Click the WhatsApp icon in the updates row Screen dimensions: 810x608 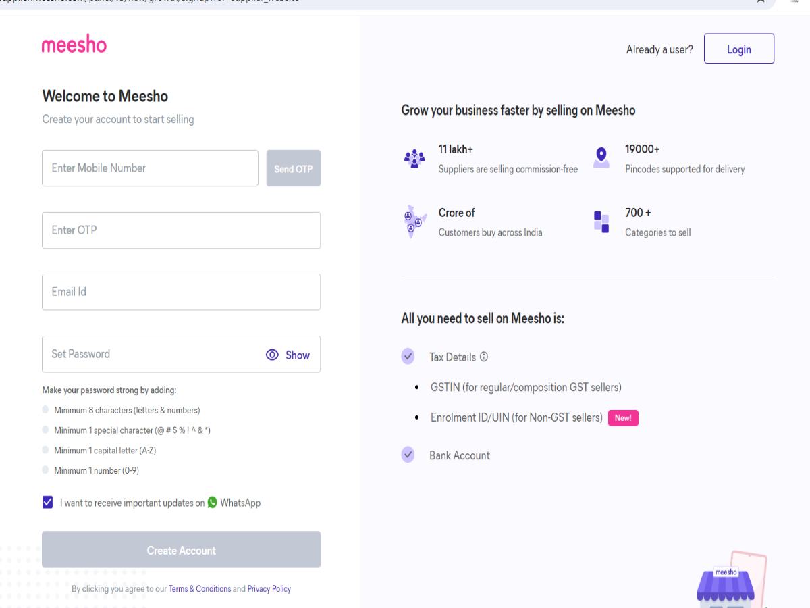pyautogui.click(x=213, y=502)
